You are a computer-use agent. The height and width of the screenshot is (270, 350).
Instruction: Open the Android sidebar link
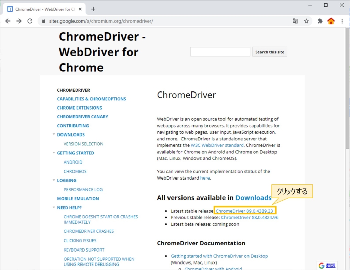click(x=73, y=162)
